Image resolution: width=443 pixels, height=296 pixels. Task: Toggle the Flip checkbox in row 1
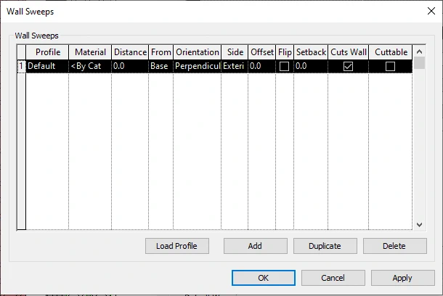285,66
